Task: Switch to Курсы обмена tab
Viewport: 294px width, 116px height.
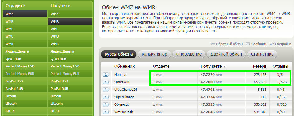Action: point(118,54)
